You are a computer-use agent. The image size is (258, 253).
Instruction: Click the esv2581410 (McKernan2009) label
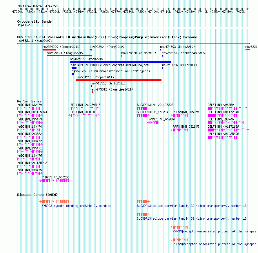[183, 53]
